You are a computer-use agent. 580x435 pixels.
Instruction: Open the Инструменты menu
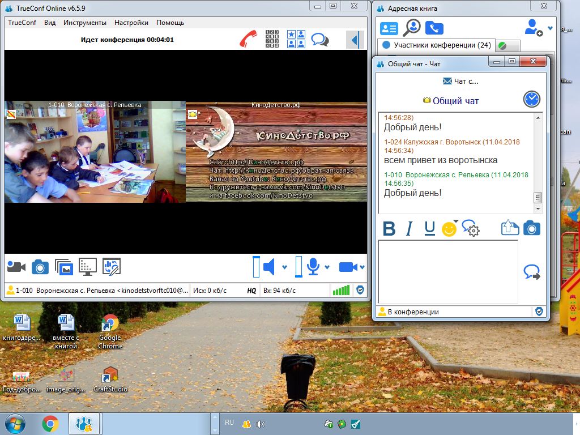(x=85, y=23)
